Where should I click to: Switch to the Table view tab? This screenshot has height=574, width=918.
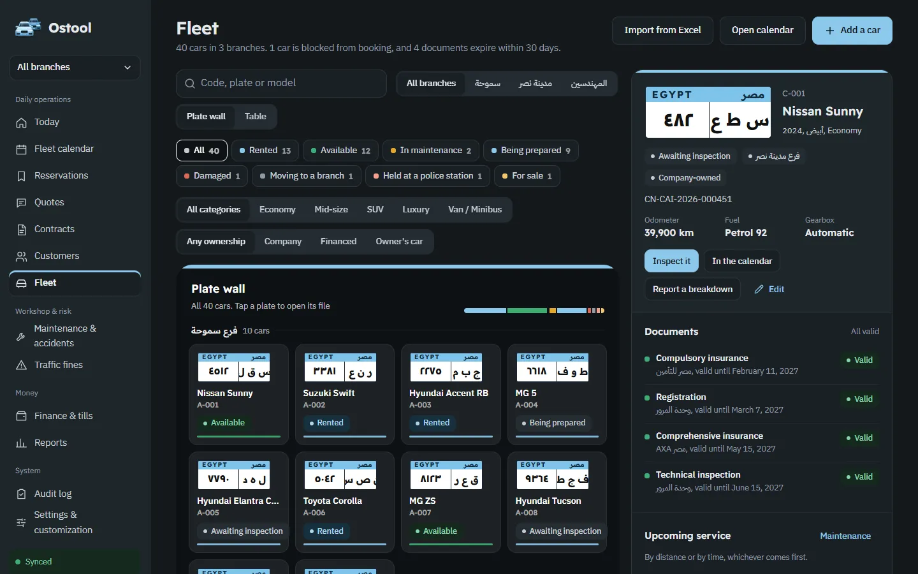(x=256, y=117)
